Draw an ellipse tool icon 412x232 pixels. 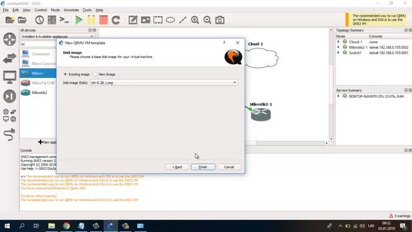pyautogui.click(x=170, y=20)
